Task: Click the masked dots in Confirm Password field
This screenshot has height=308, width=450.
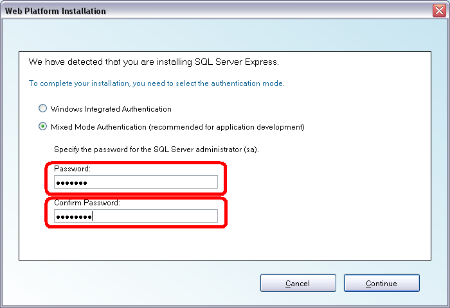Action: [x=74, y=217]
